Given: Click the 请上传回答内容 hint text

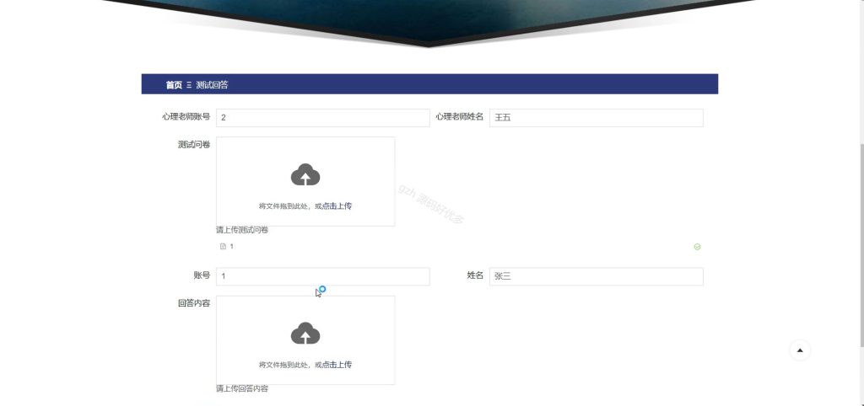Looking at the screenshot, I should (242, 388).
